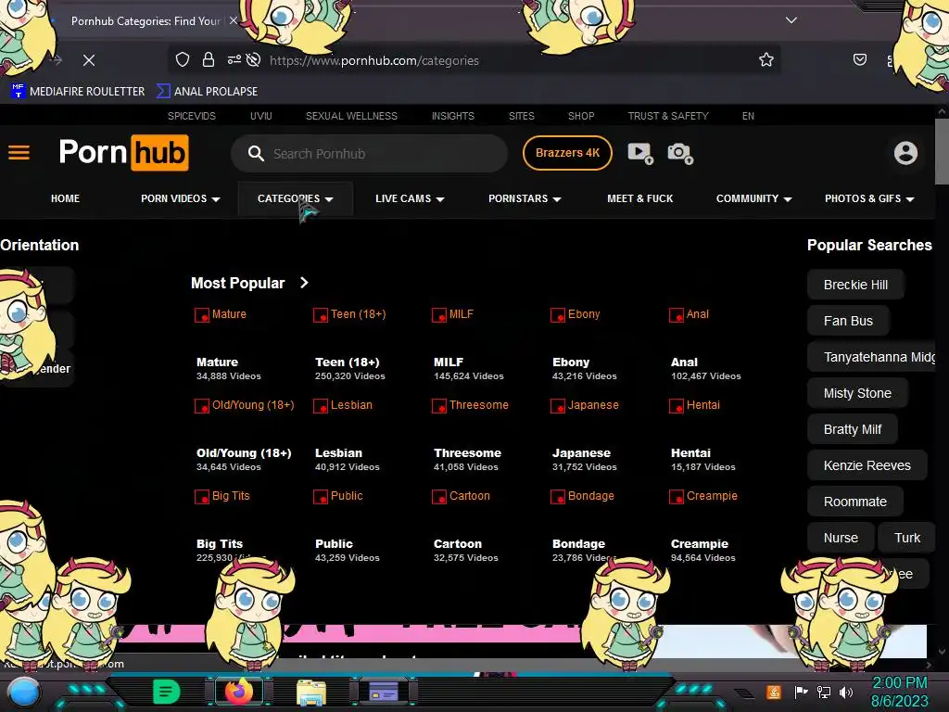
Task: Open the site permissions icon in the address bar
Action: click(234, 59)
